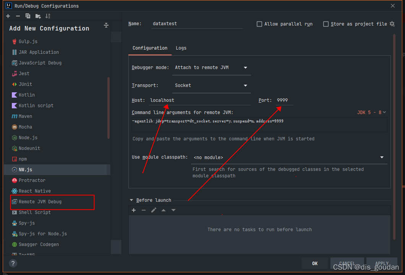405x275 pixels.
Task: Click the remove configuration minus icon
Action: pos(18,16)
